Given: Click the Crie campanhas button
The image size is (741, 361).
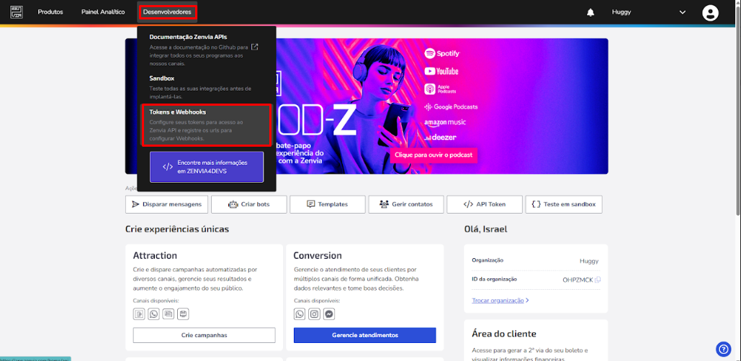Looking at the screenshot, I should pos(205,335).
